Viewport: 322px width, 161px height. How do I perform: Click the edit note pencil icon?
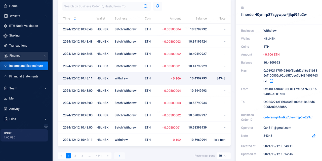point(313,136)
